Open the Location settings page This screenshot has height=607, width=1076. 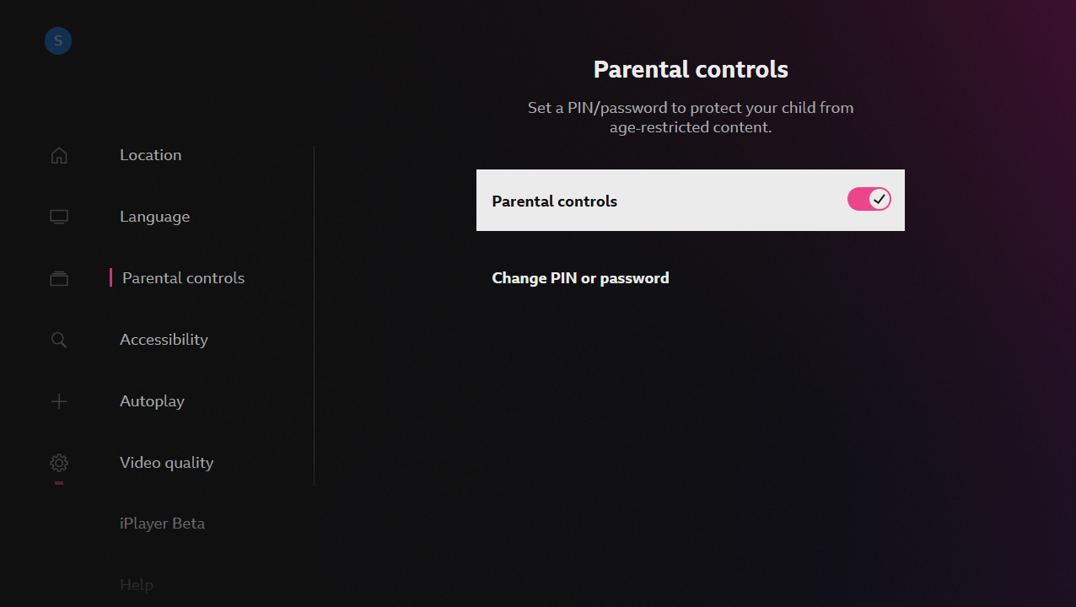(150, 154)
